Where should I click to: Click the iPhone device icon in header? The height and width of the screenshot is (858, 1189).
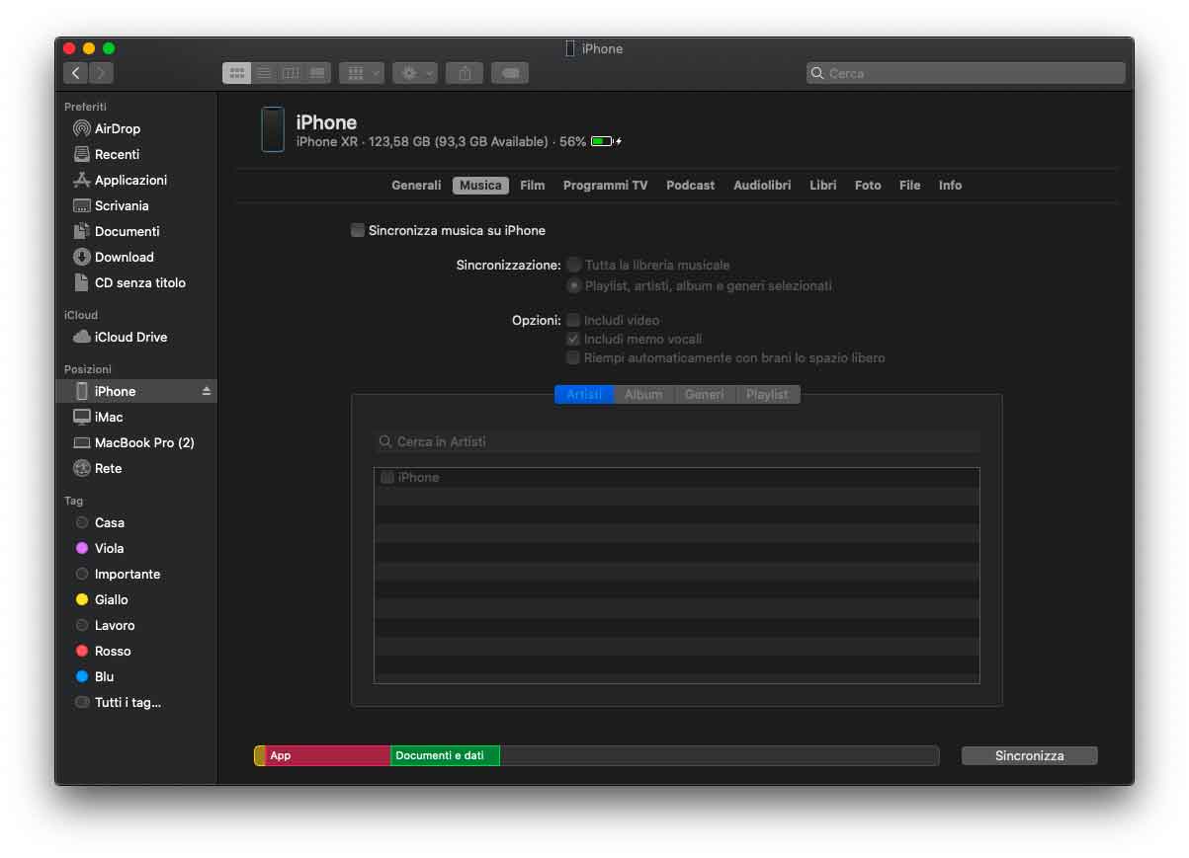tap(273, 129)
